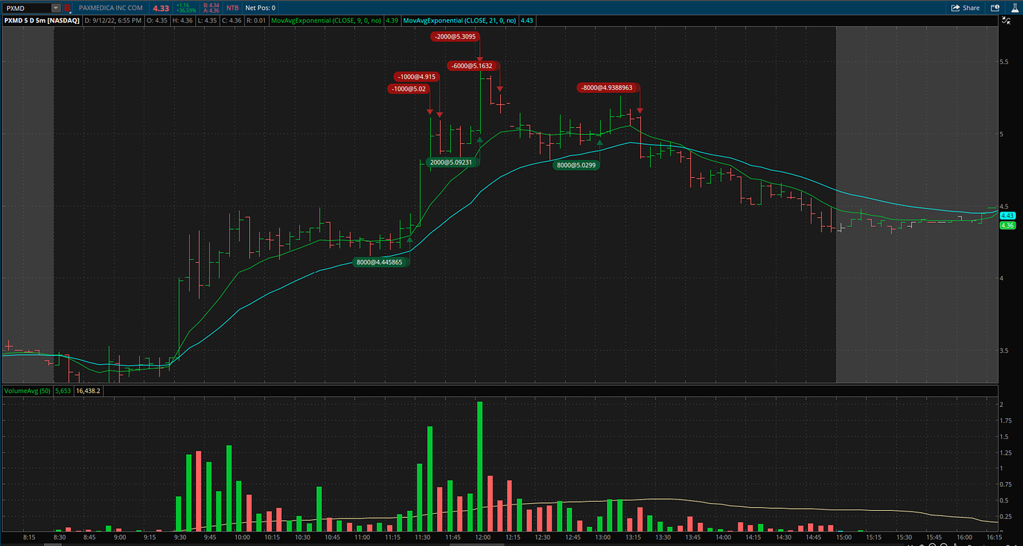1023x546 pixels.
Task: Click the green buy arrow above 8000@5.0299
Action: [x=599, y=142]
